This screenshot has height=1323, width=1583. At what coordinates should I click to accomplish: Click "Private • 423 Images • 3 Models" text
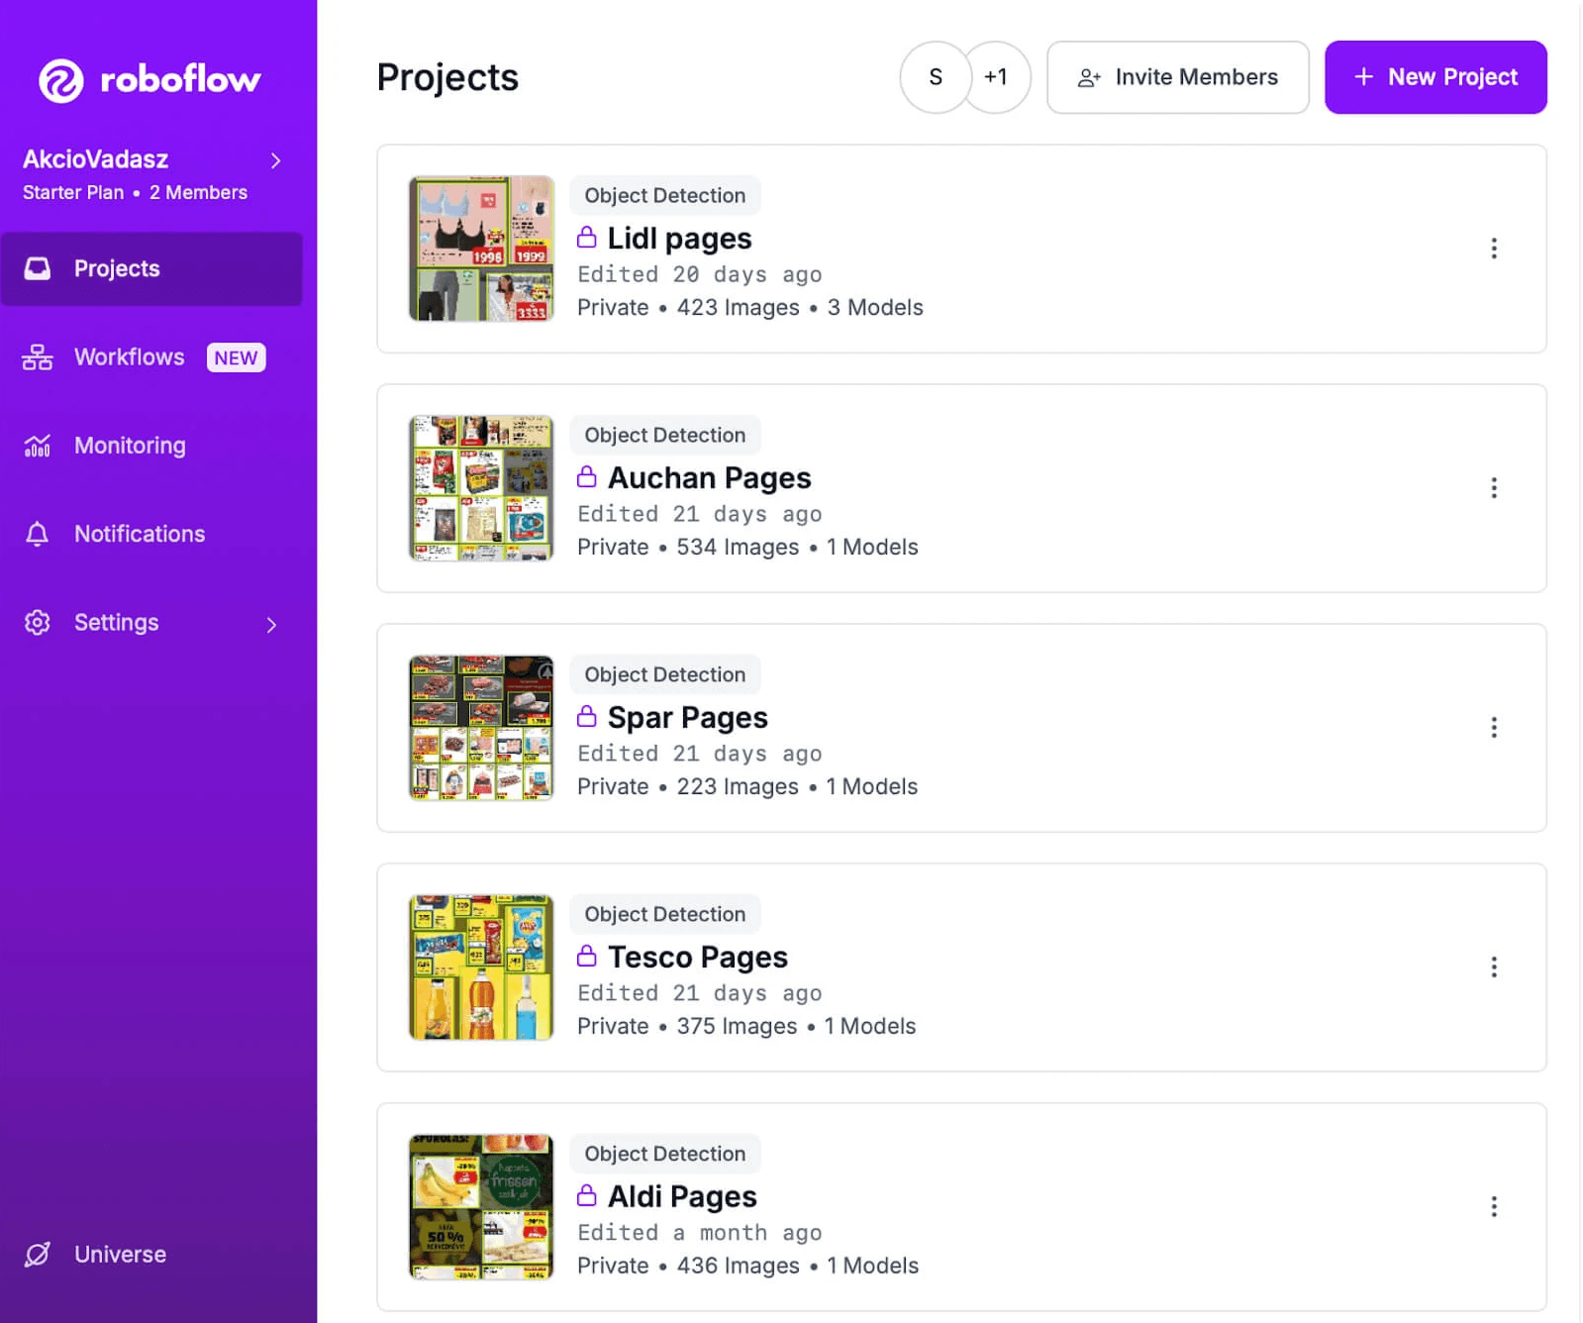[x=750, y=308]
